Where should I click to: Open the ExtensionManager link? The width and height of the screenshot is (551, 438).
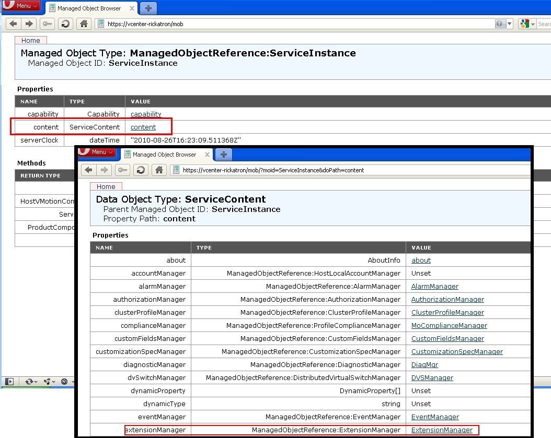[x=442, y=430]
